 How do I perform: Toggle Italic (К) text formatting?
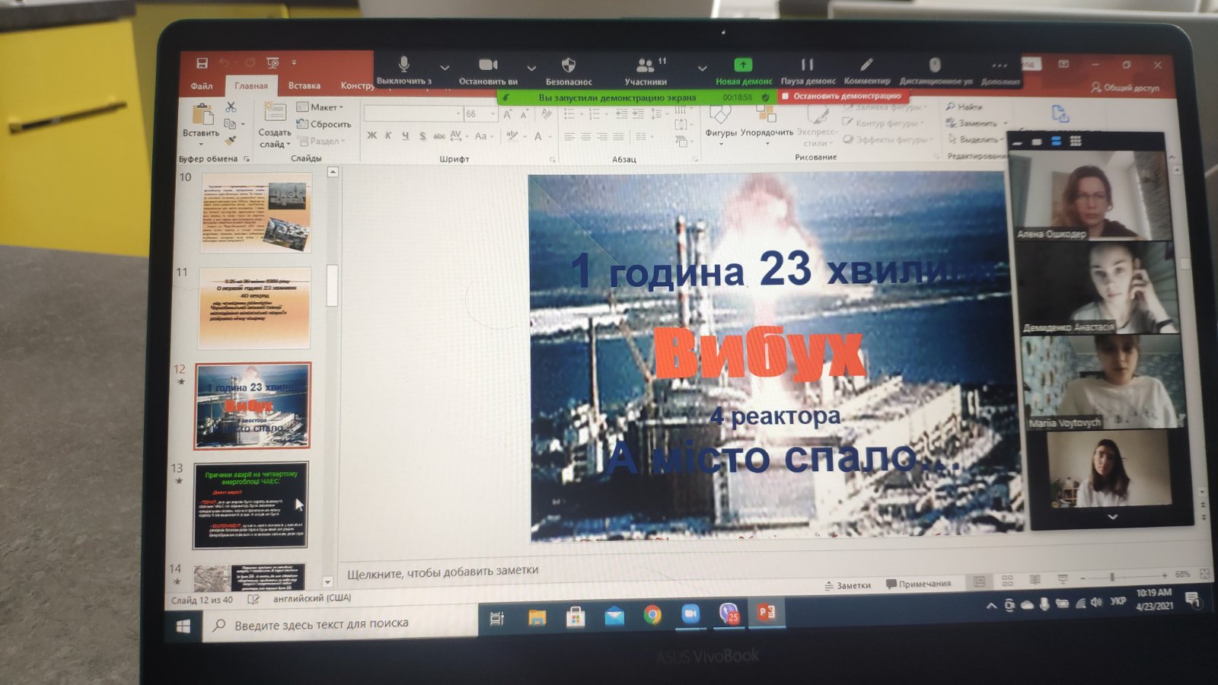click(388, 135)
